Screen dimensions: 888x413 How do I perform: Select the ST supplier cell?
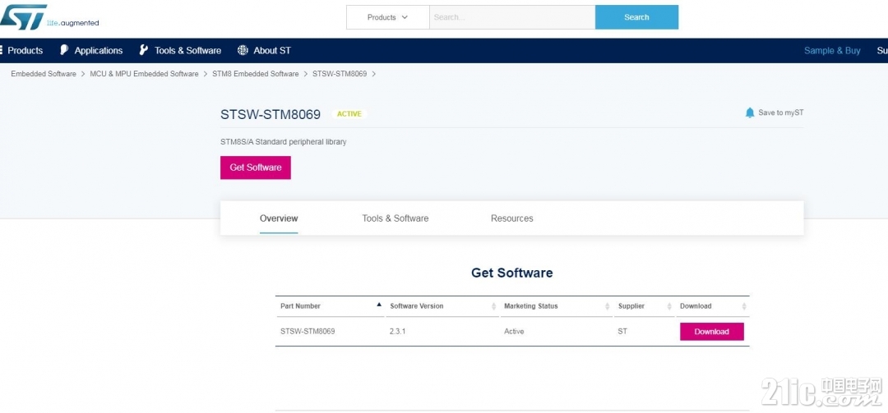click(622, 332)
